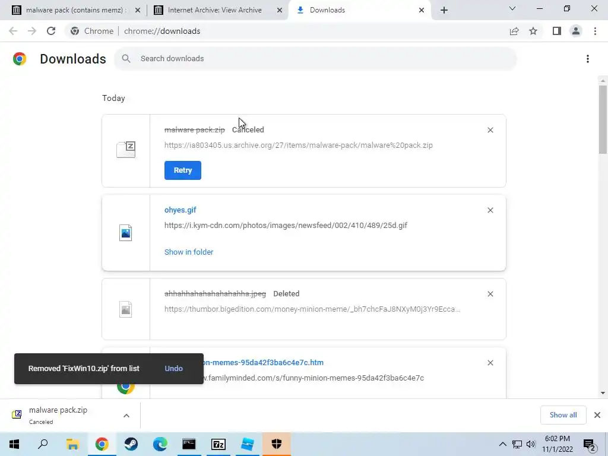Open notification center icon
This screenshot has width=608, height=456.
pyautogui.click(x=590, y=444)
